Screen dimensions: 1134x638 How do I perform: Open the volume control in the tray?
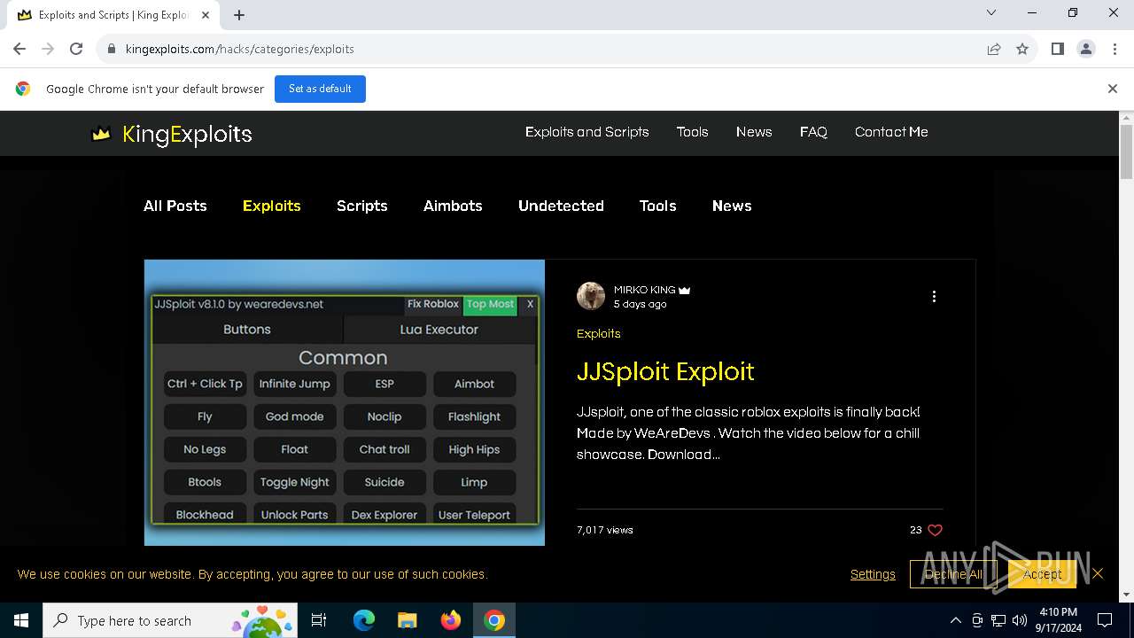pyautogui.click(x=1020, y=620)
